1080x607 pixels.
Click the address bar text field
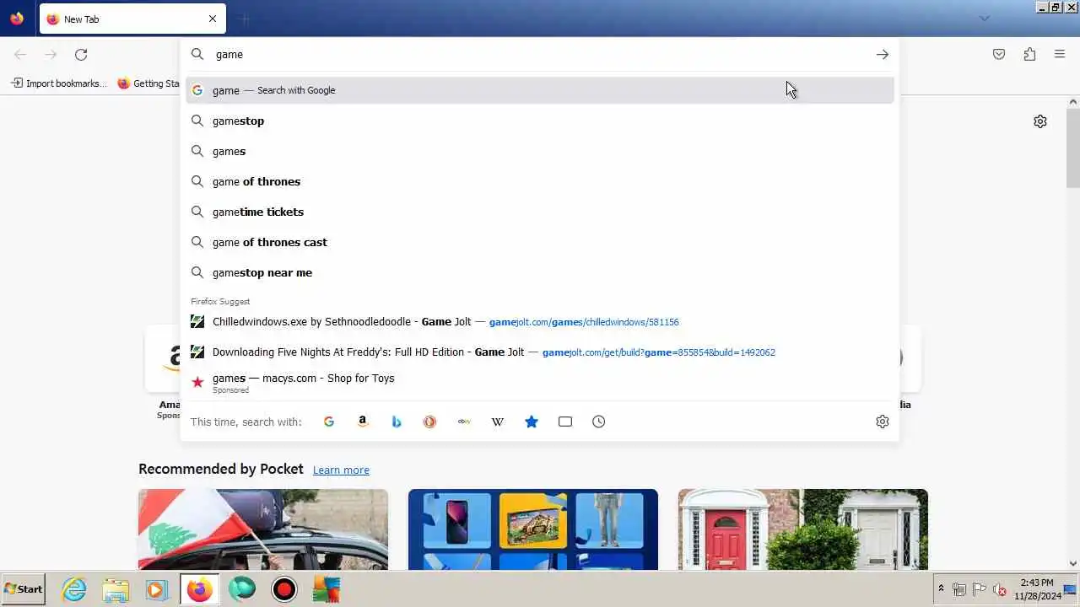point(540,54)
